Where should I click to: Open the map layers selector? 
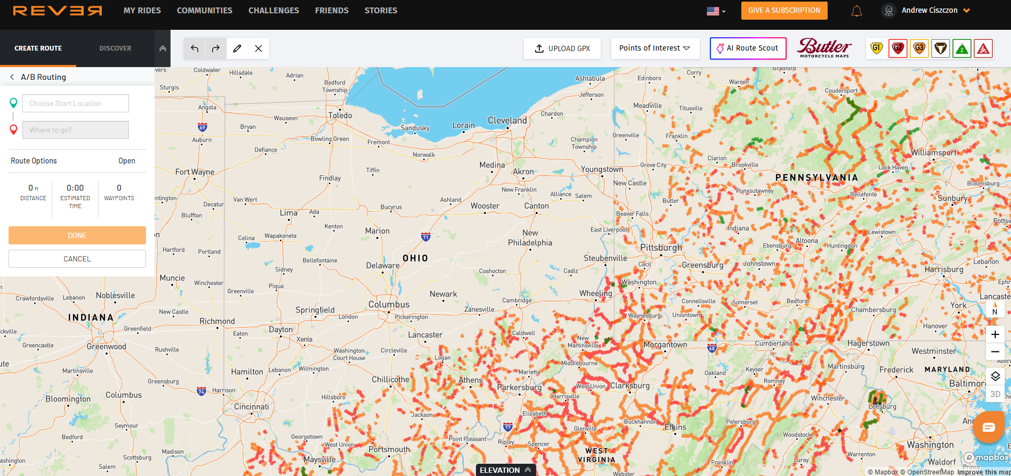tap(995, 376)
